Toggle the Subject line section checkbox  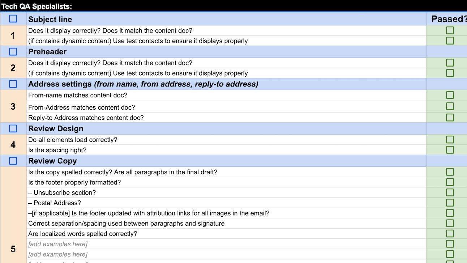click(13, 19)
